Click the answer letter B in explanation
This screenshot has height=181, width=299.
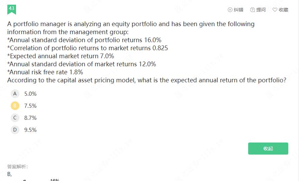pyautogui.click(x=9, y=174)
